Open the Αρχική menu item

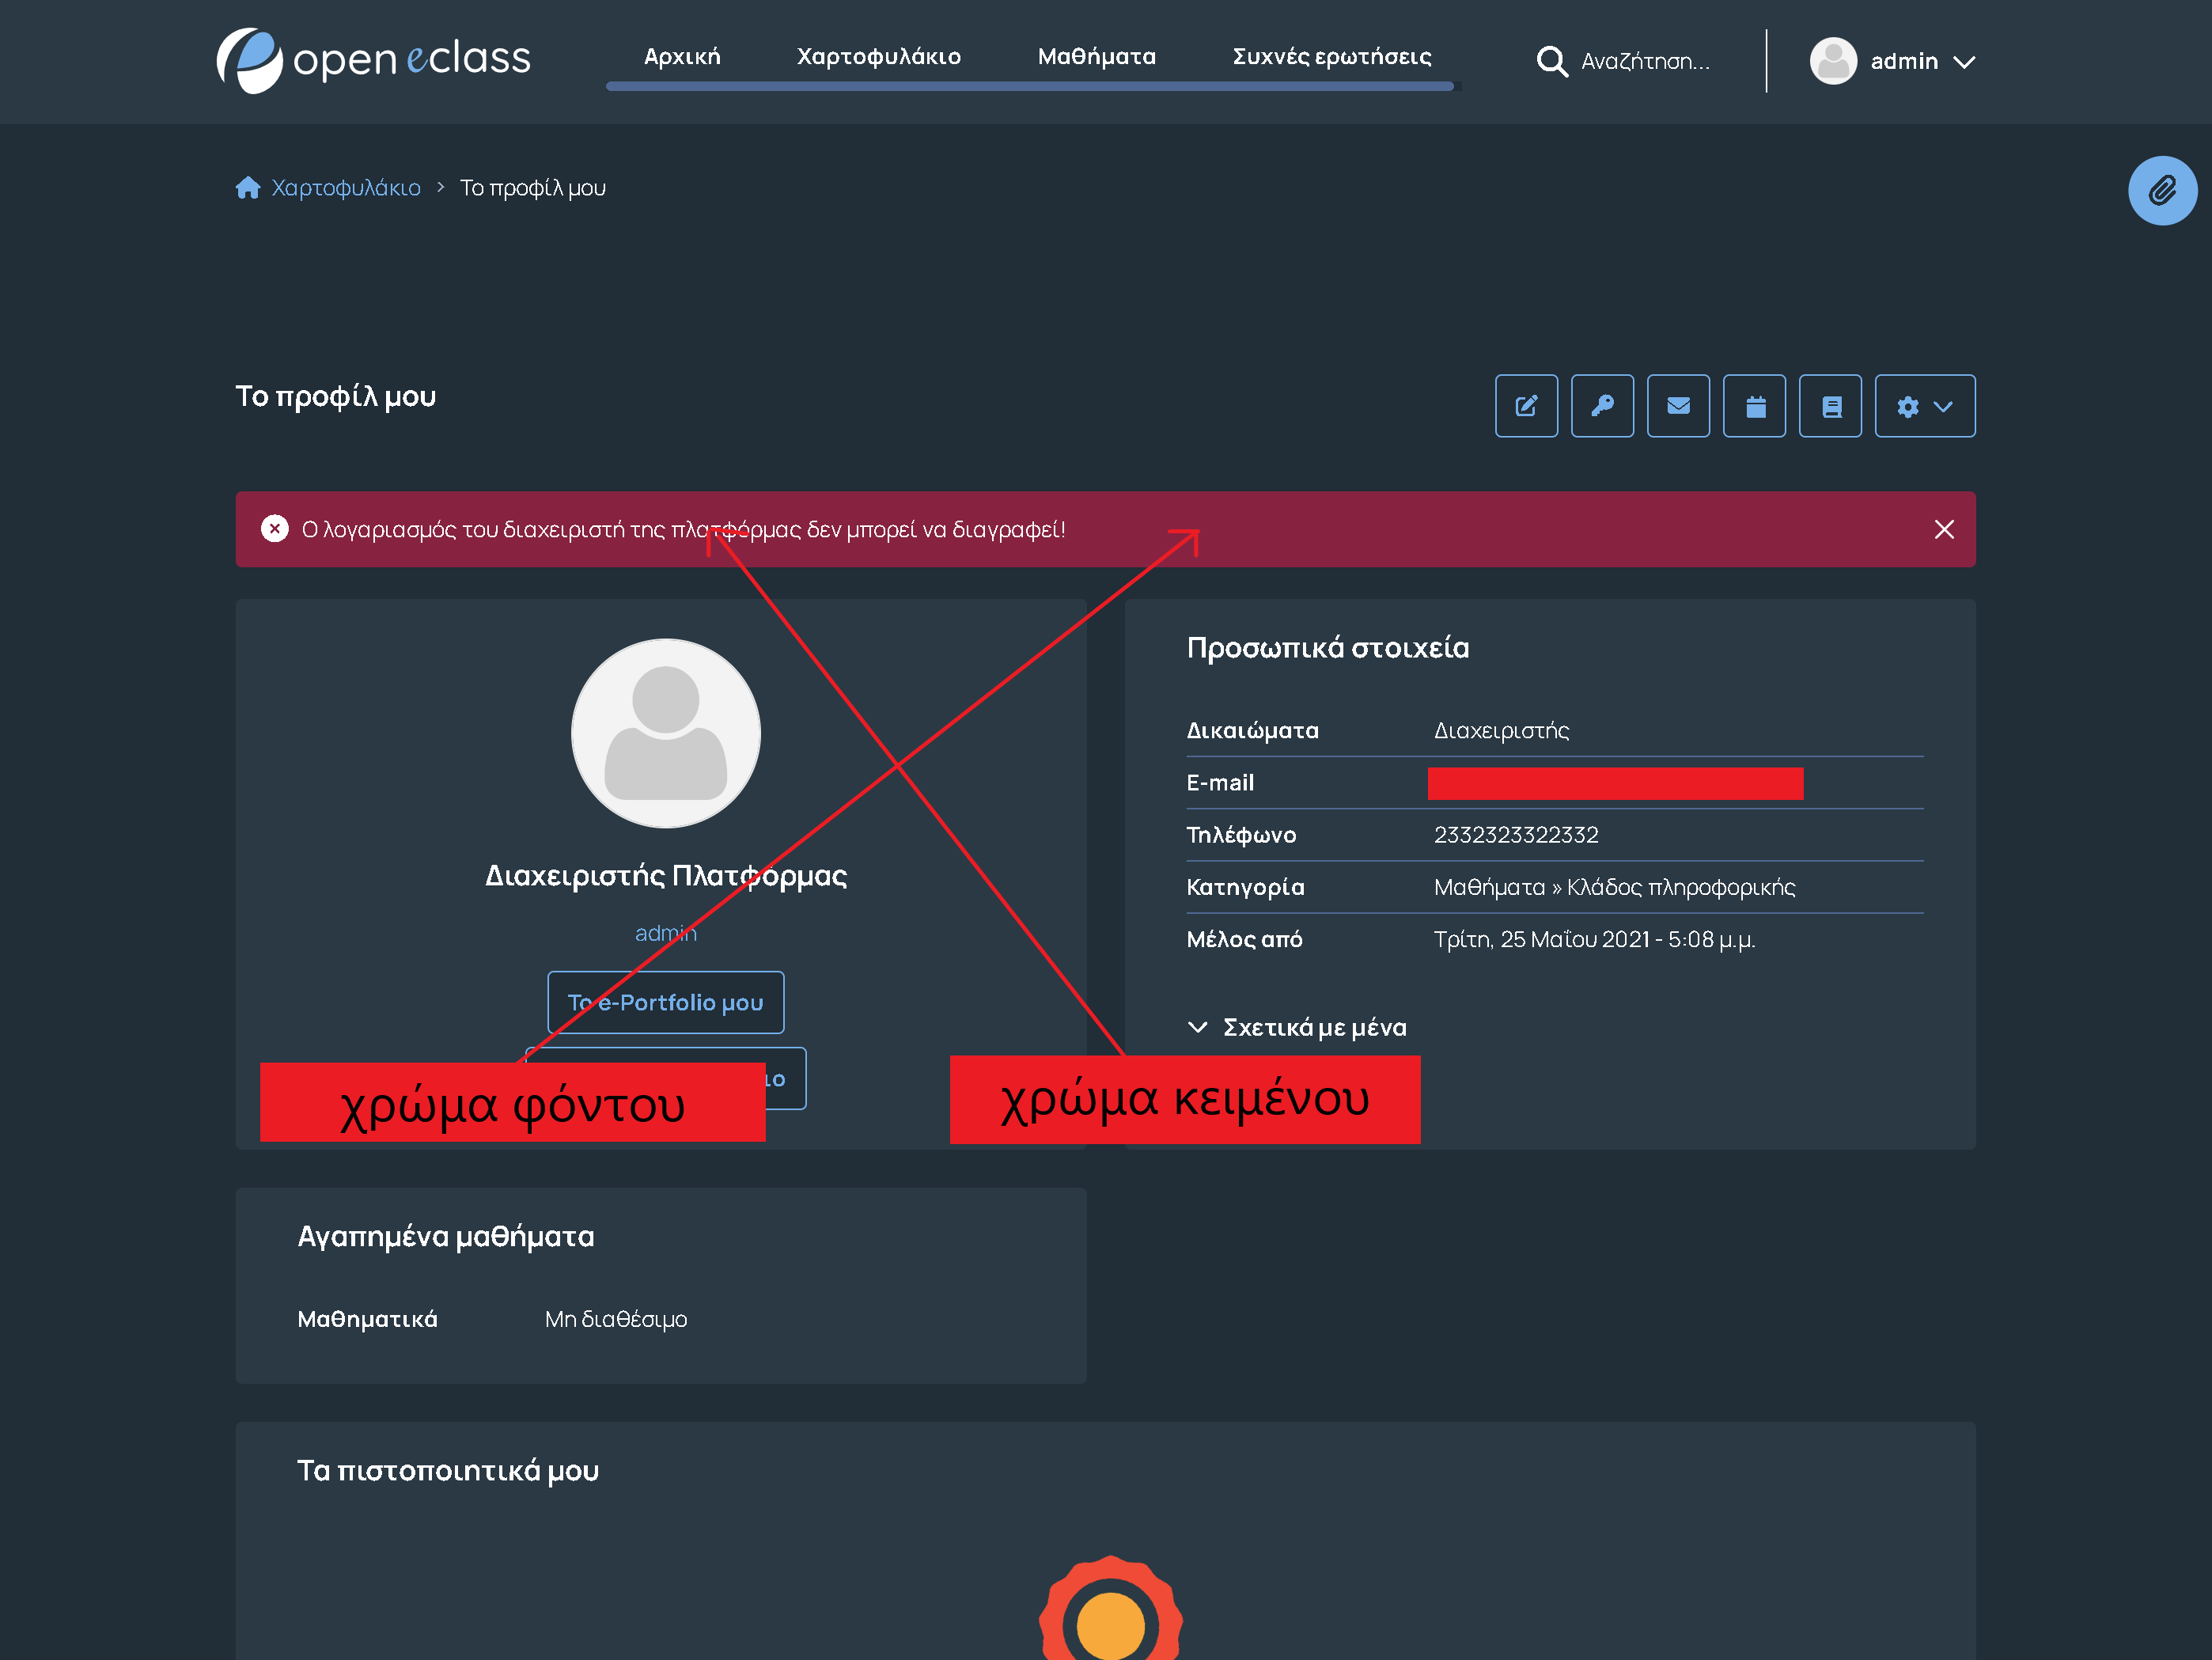tap(682, 57)
